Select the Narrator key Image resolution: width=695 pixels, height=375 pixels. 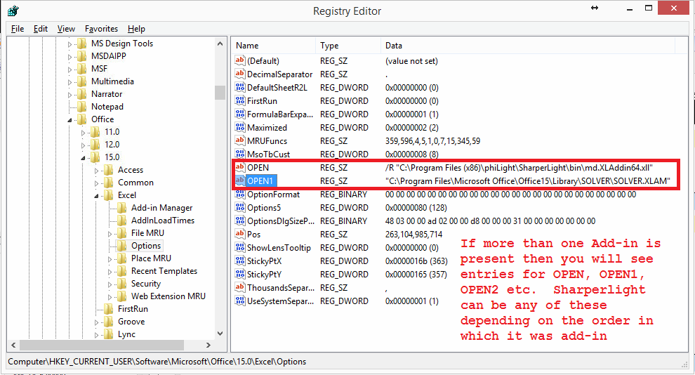(107, 94)
